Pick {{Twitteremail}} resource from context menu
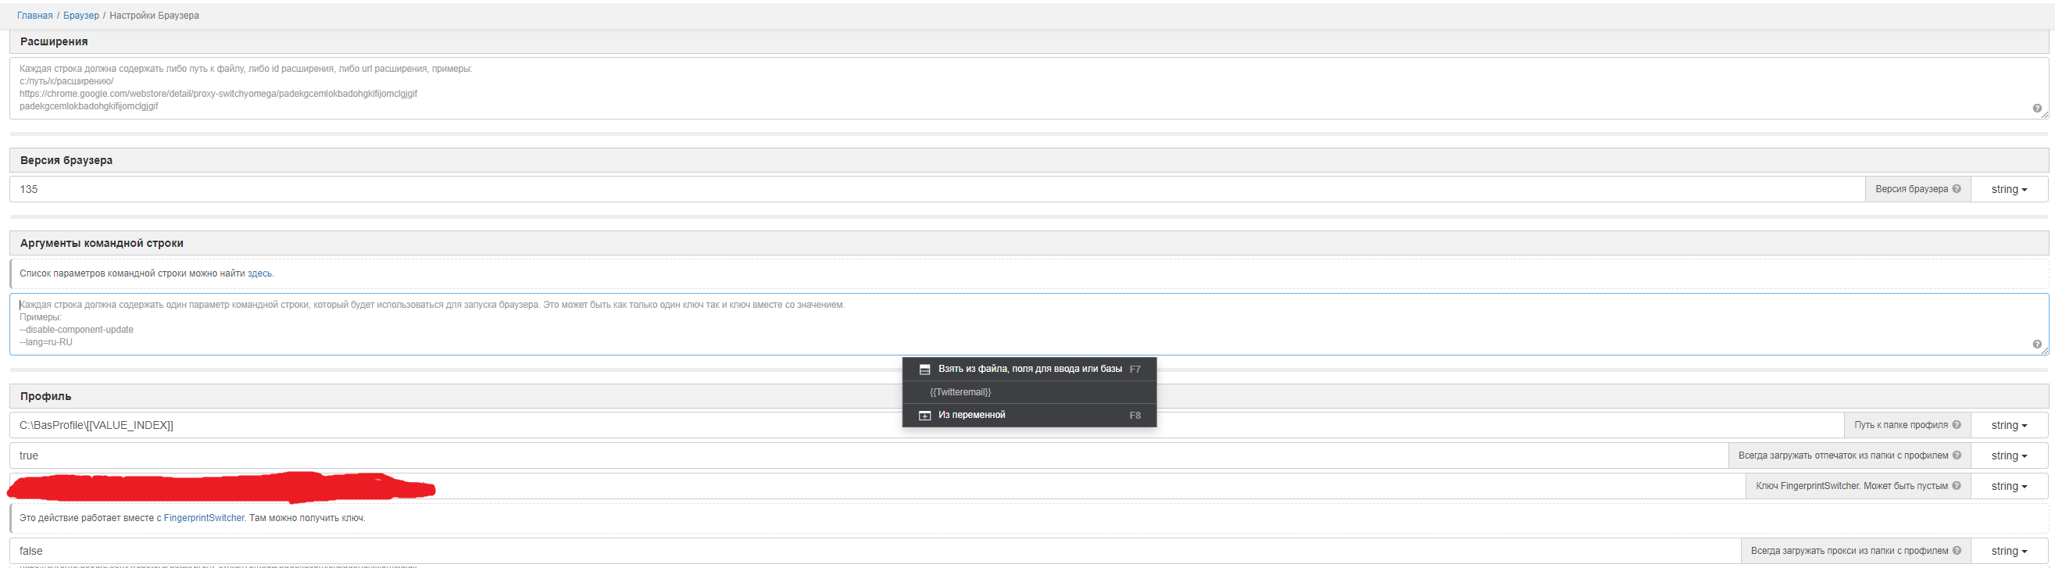The image size is (2055, 568). (960, 392)
